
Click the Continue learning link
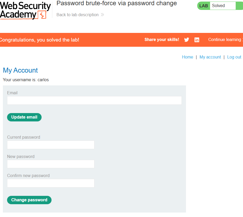[225, 40]
